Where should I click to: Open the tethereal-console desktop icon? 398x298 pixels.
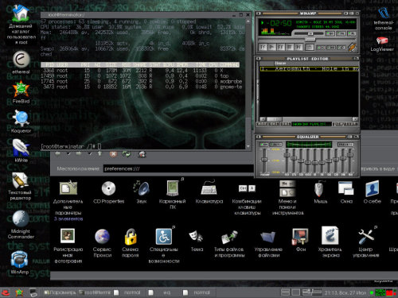click(x=383, y=18)
